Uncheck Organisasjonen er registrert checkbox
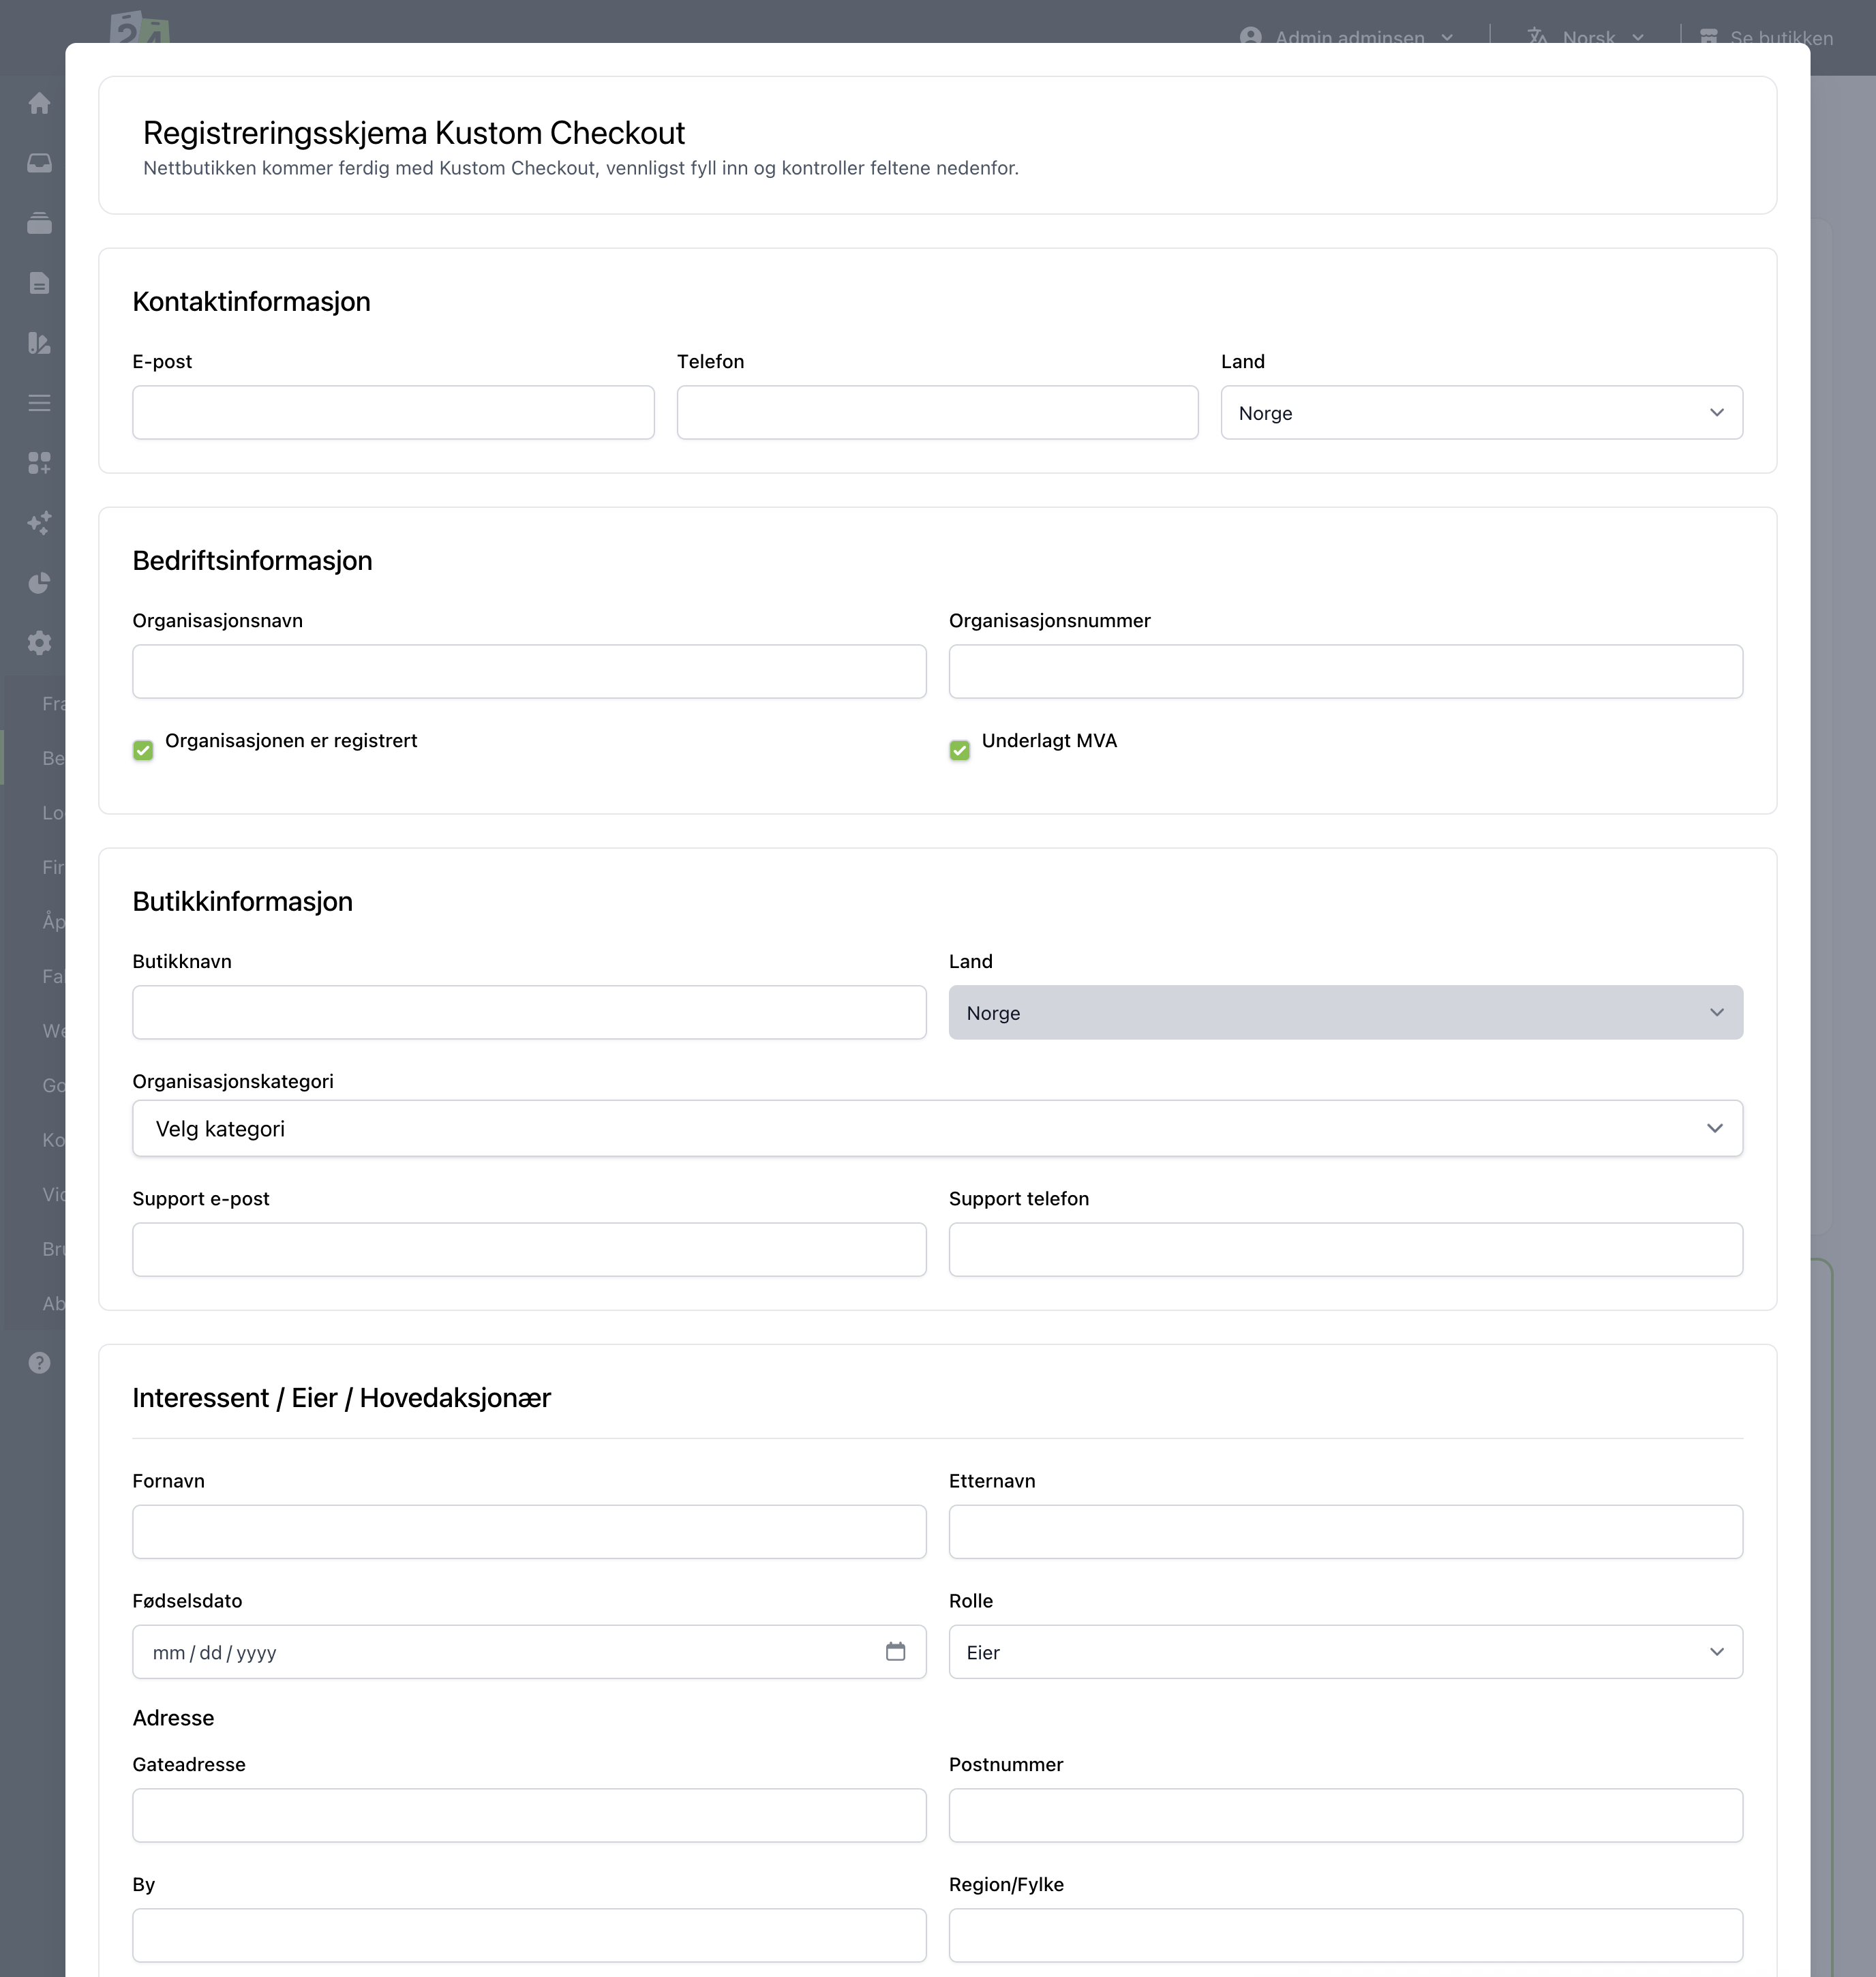This screenshot has width=1876, height=1977. [143, 750]
